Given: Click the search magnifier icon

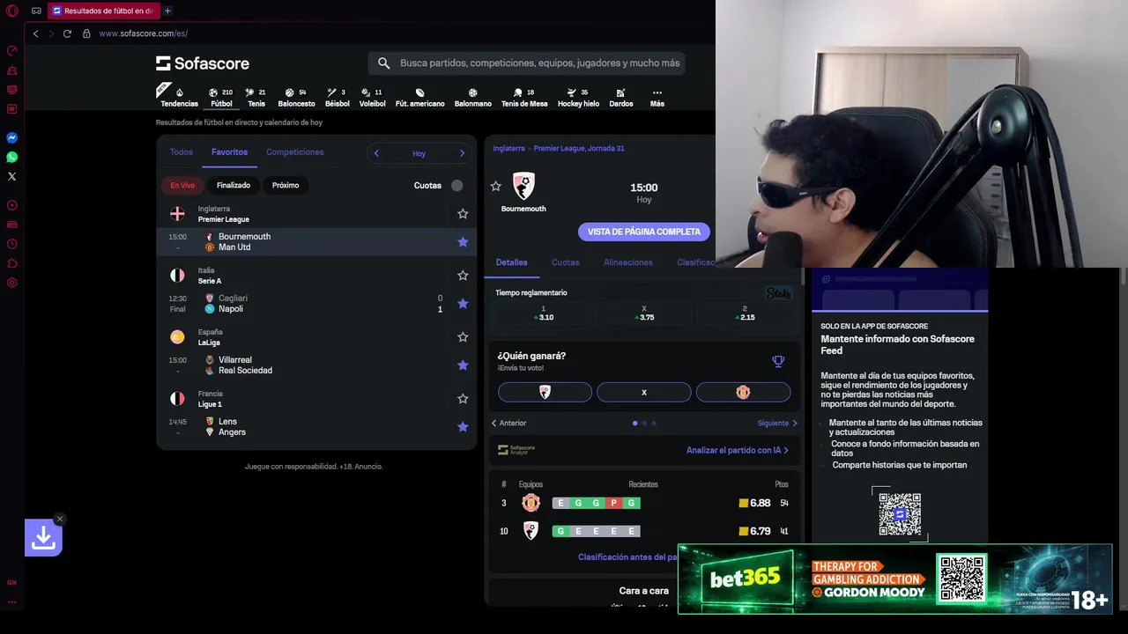Looking at the screenshot, I should coord(383,63).
